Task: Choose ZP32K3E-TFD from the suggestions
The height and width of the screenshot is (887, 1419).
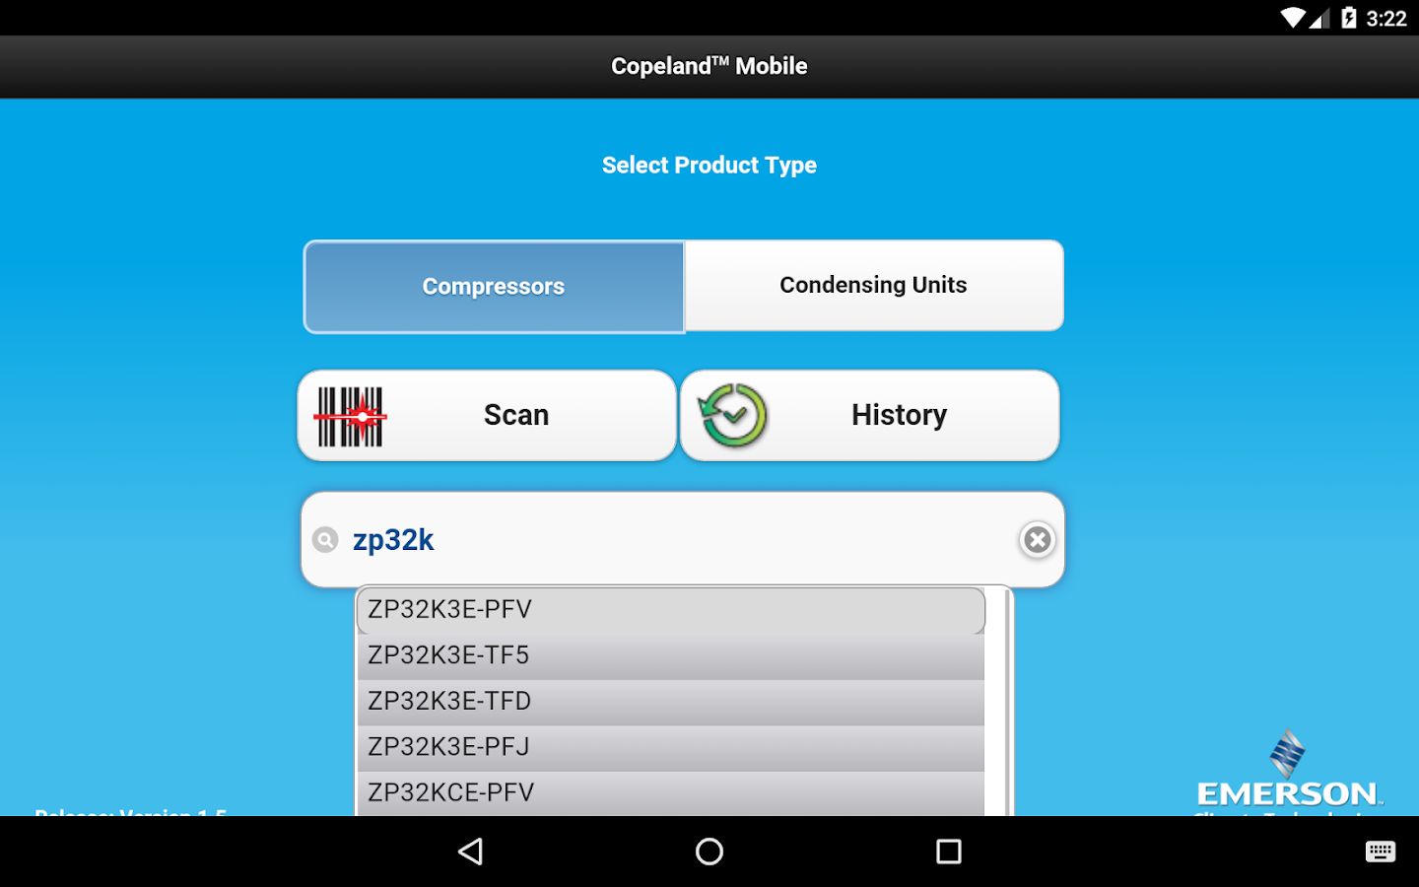Action: [x=670, y=702]
